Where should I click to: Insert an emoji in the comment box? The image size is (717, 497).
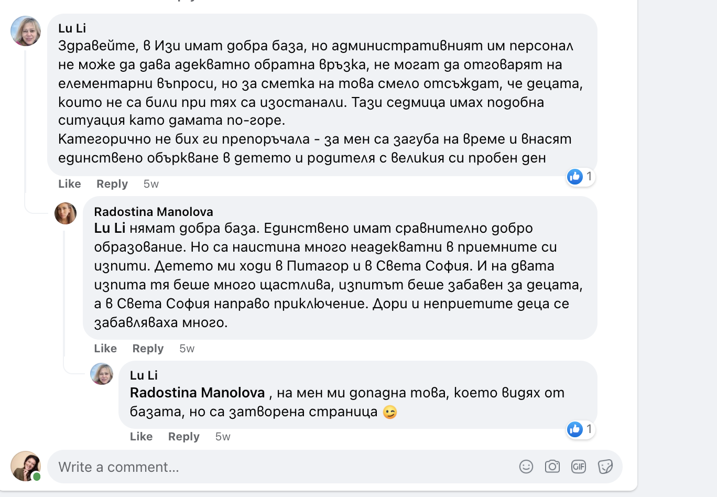point(526,467)
